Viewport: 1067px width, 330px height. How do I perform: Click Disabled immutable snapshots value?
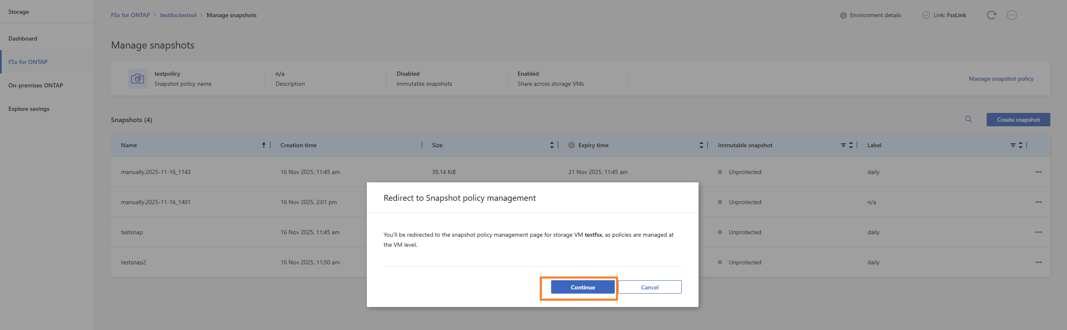(x=408, y=74)
